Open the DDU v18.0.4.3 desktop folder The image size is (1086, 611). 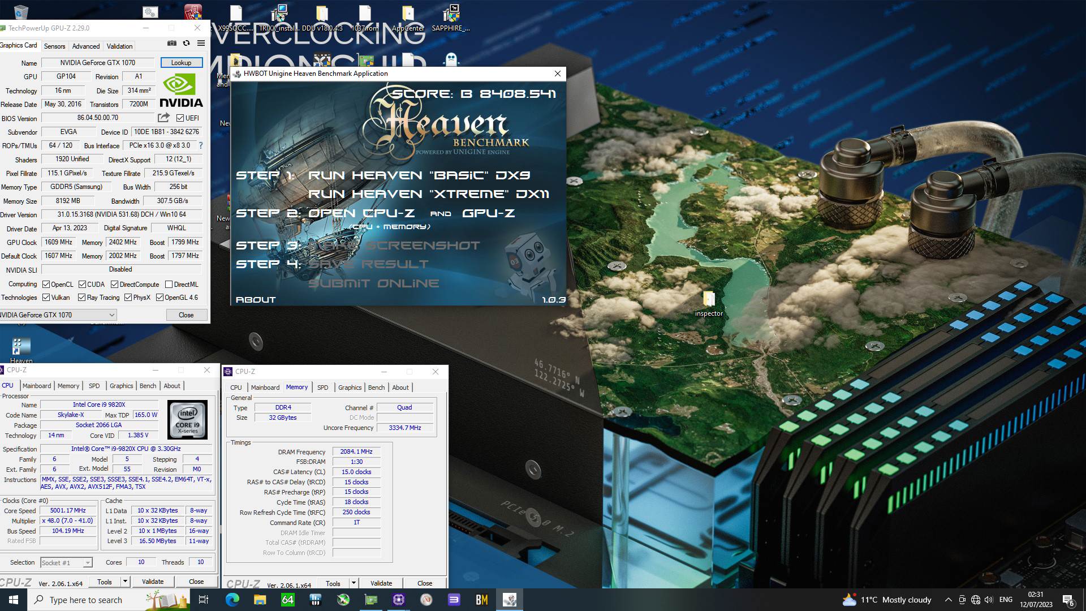[322, 18]
